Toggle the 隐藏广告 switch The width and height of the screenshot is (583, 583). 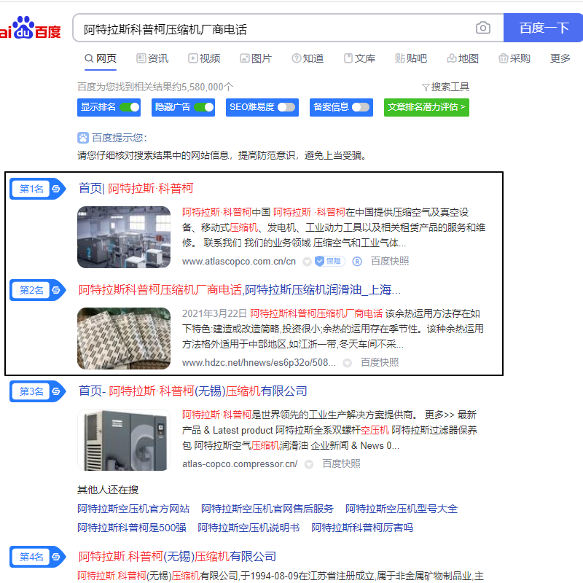204,107
